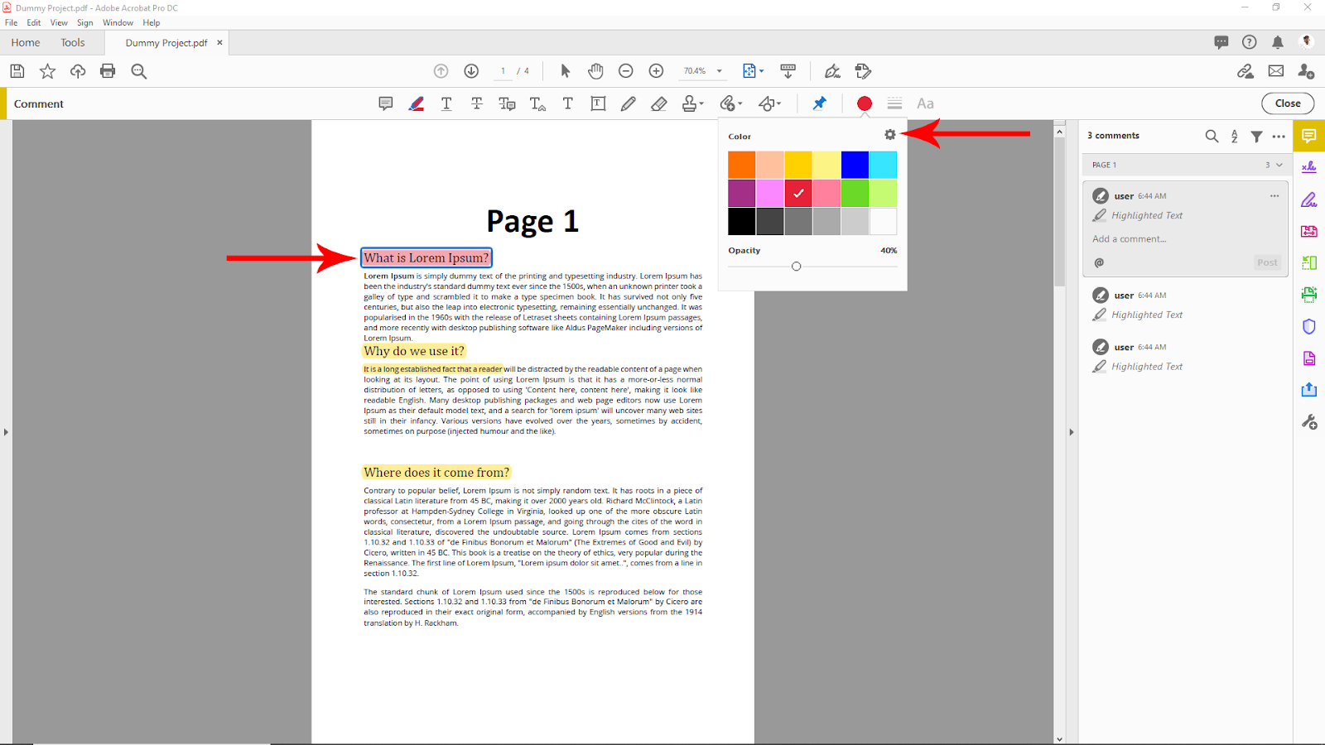The height and width of the screenshot is (745, 1325).
Task: Open the View menu
Action: 59,23
